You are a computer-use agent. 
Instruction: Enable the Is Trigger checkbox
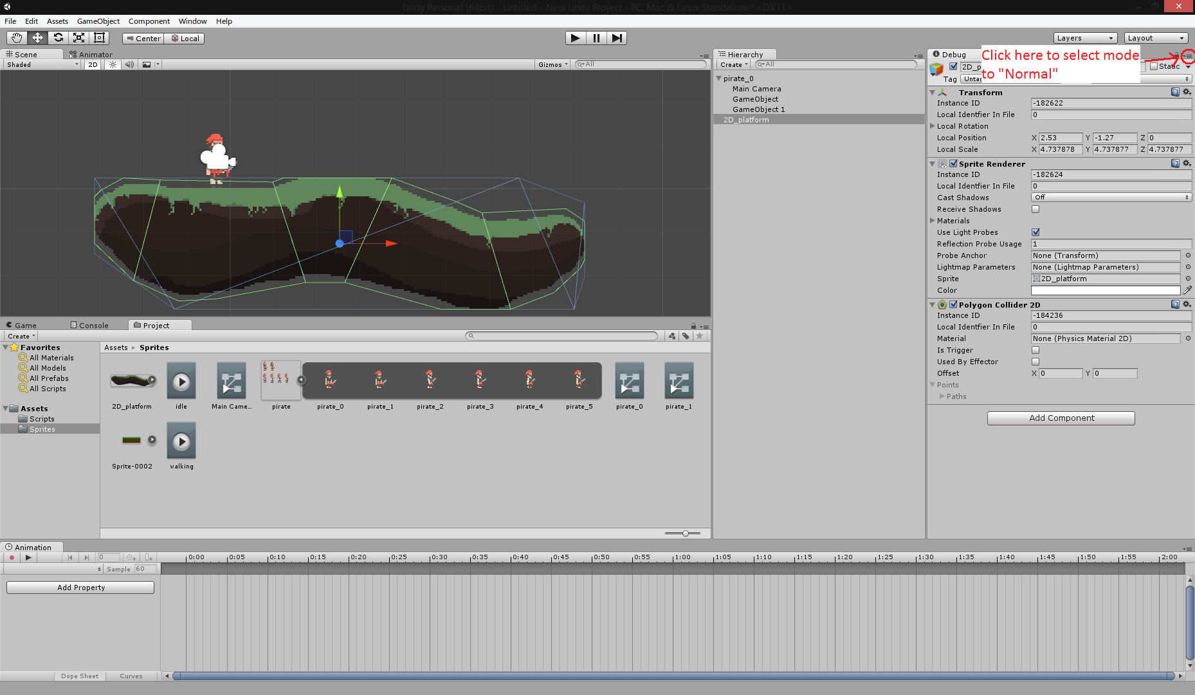click(x=1035, y=350)
